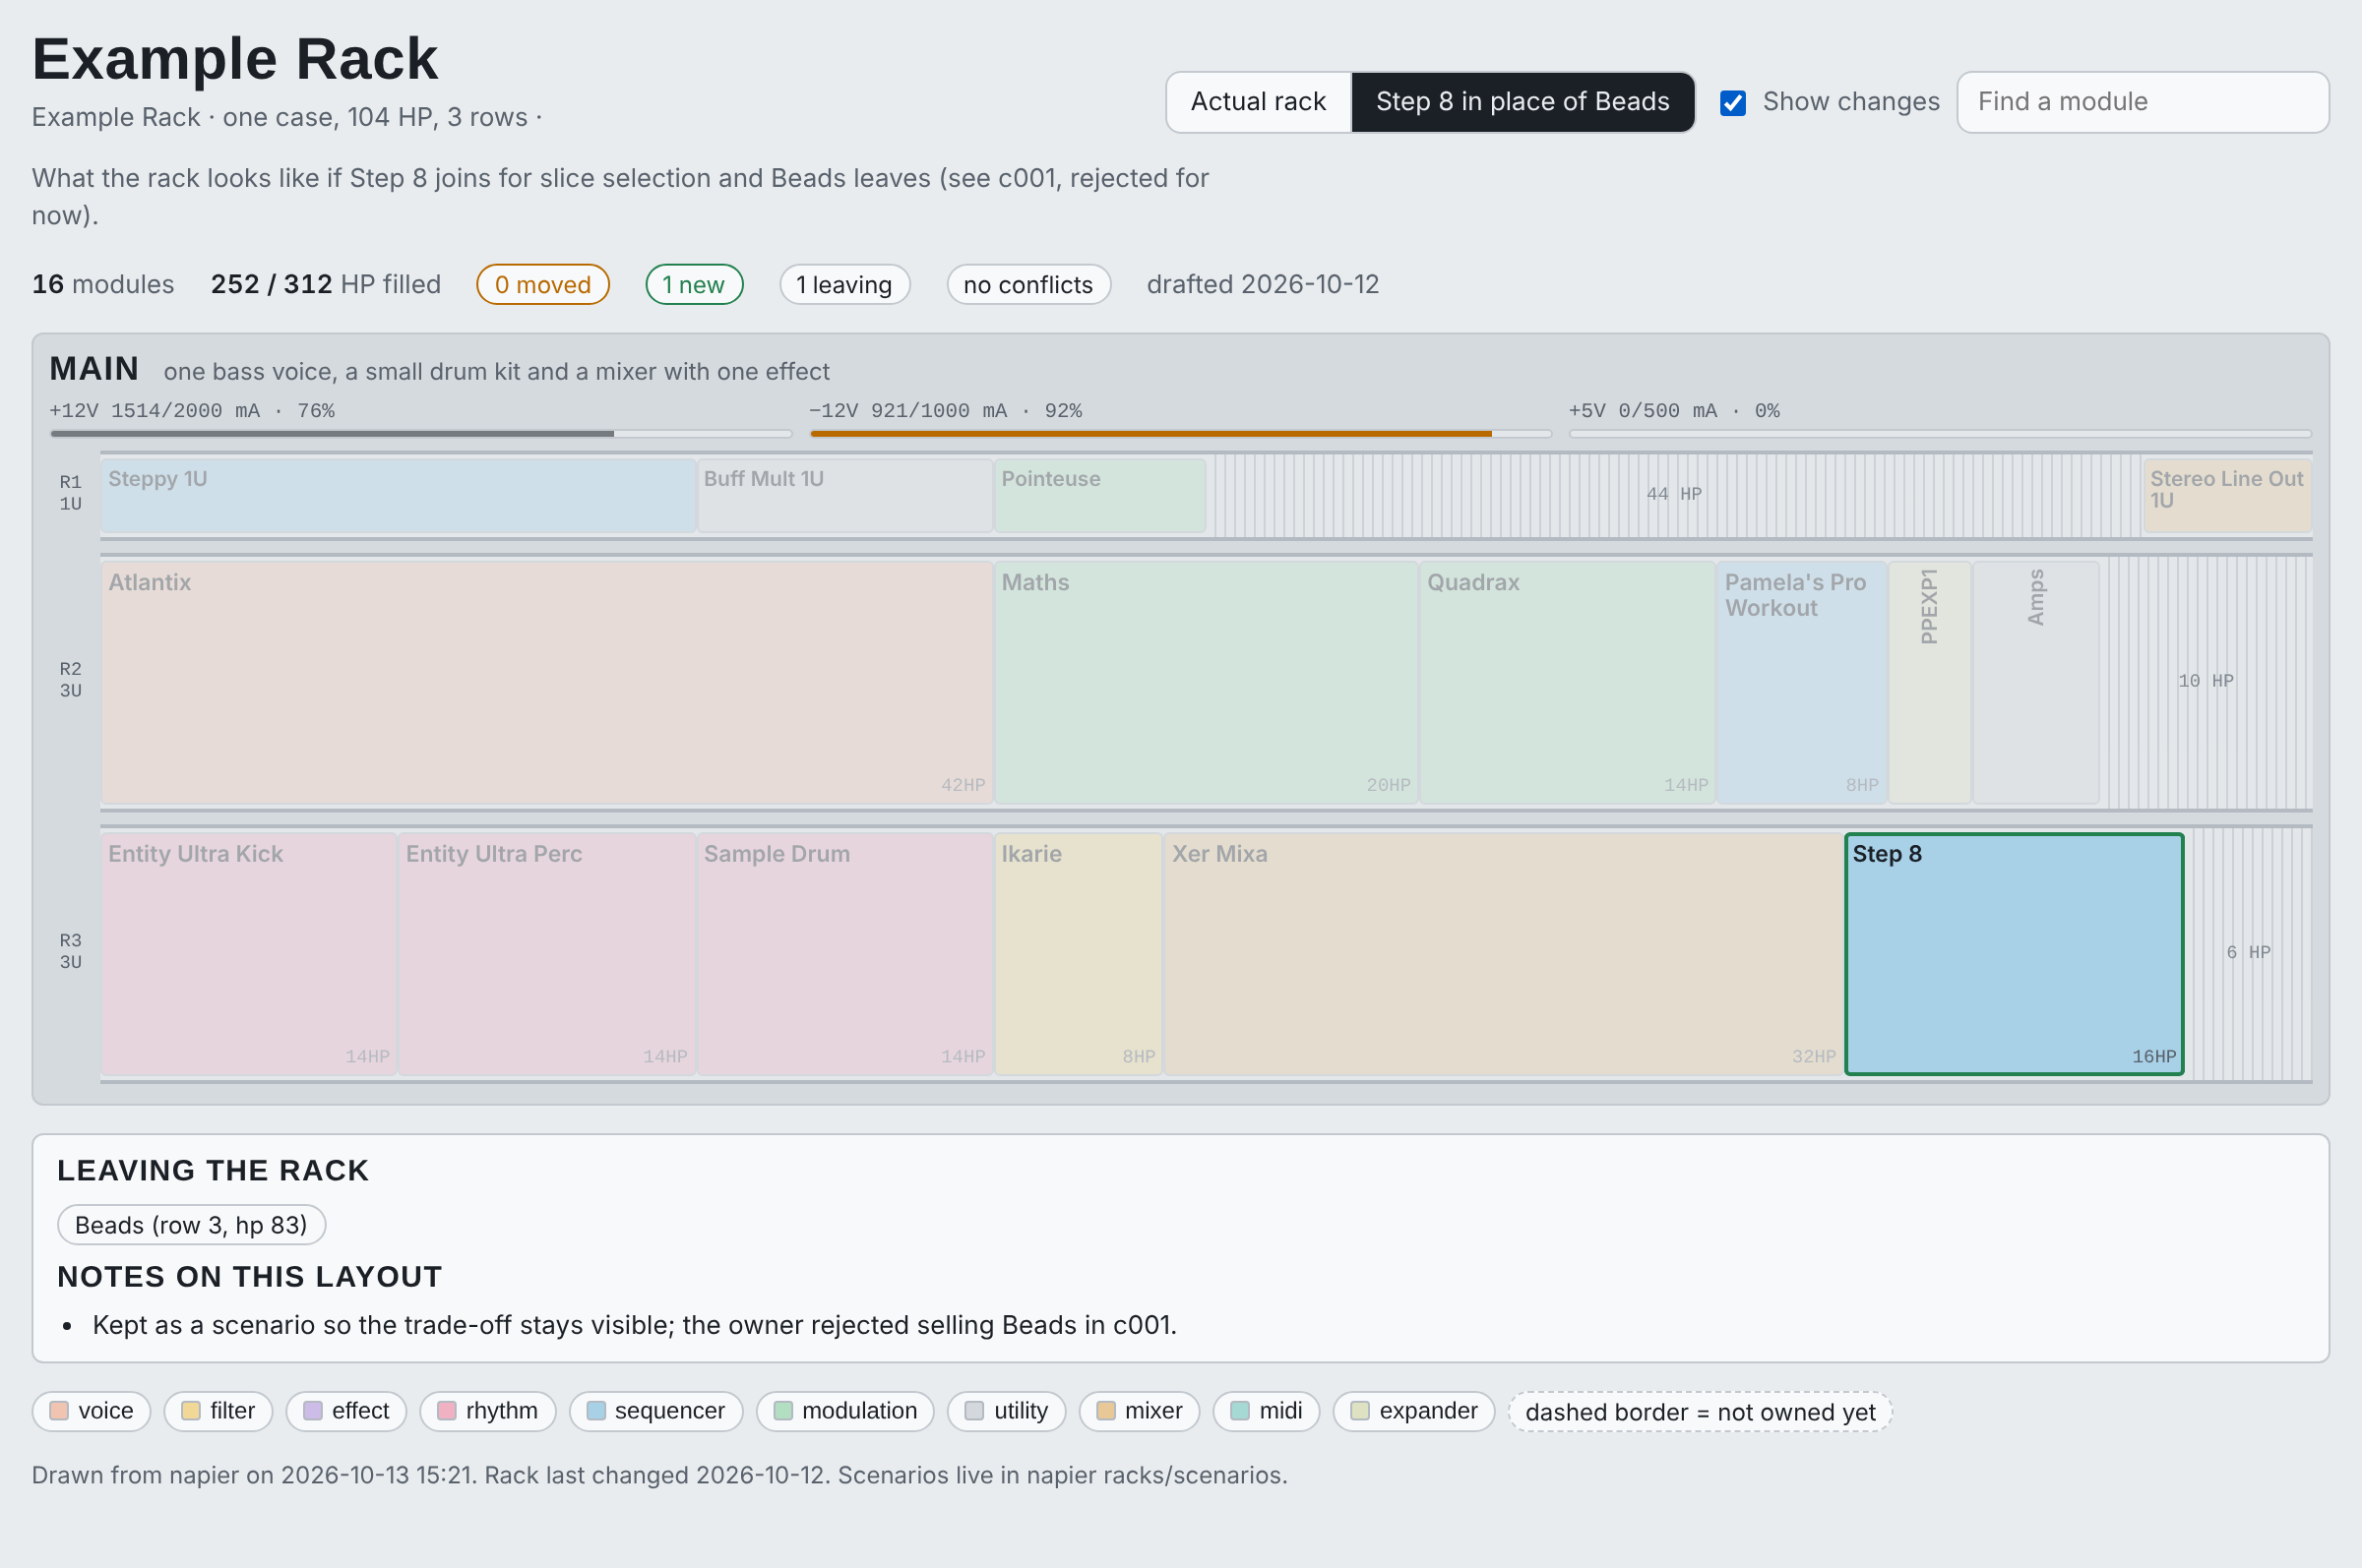
Task: Select the Amps module
Action: [2036, 682]
